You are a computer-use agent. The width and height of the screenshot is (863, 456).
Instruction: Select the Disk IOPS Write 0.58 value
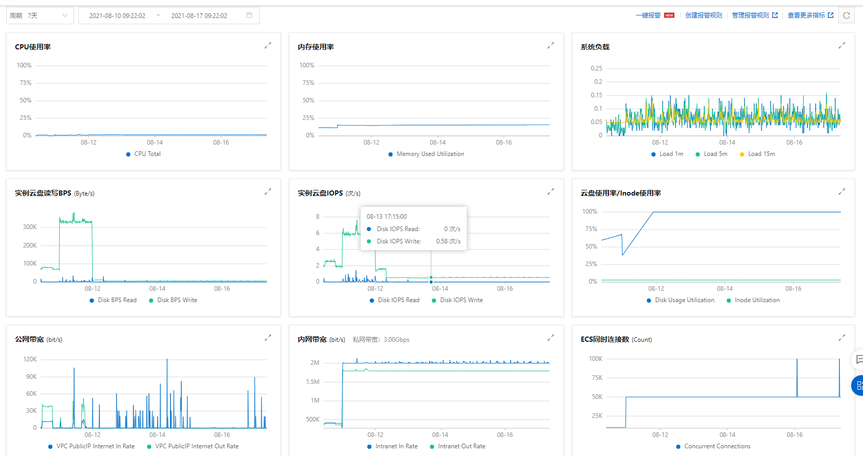[448, 241]
